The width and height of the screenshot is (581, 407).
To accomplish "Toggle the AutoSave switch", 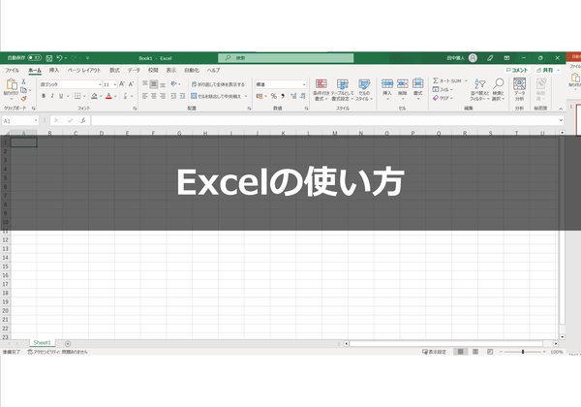I will pyautogui.click(x=35, y=58).
